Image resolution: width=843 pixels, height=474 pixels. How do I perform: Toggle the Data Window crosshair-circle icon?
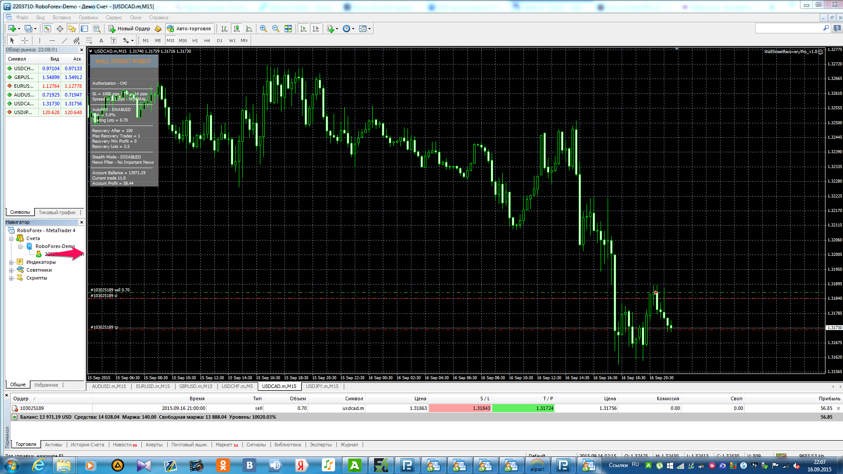[x=60, y=29]
